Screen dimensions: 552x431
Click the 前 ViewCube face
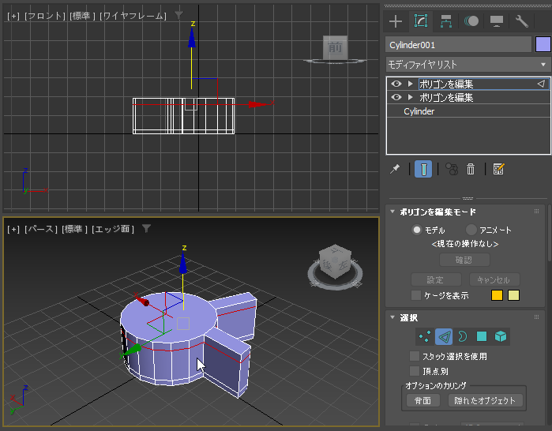tap(335, 47)
